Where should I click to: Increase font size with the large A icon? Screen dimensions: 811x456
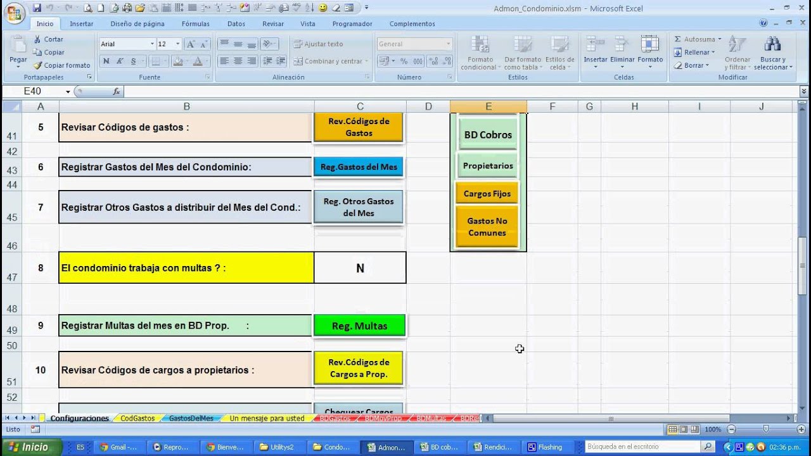191,44
